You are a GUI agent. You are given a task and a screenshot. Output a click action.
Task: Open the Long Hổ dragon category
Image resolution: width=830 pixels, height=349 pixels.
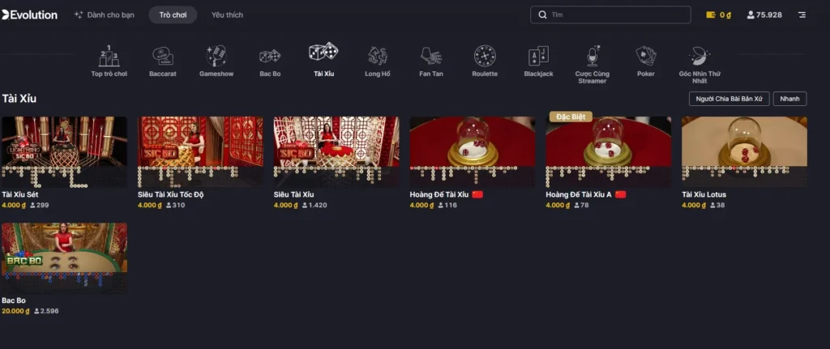378,62
